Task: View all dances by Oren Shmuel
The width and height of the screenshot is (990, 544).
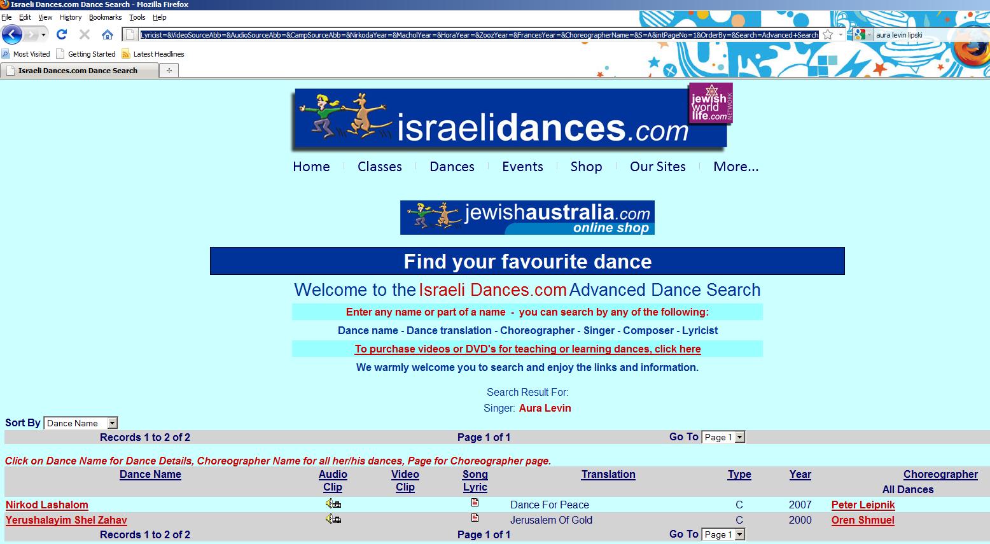Action: [863, 520]
